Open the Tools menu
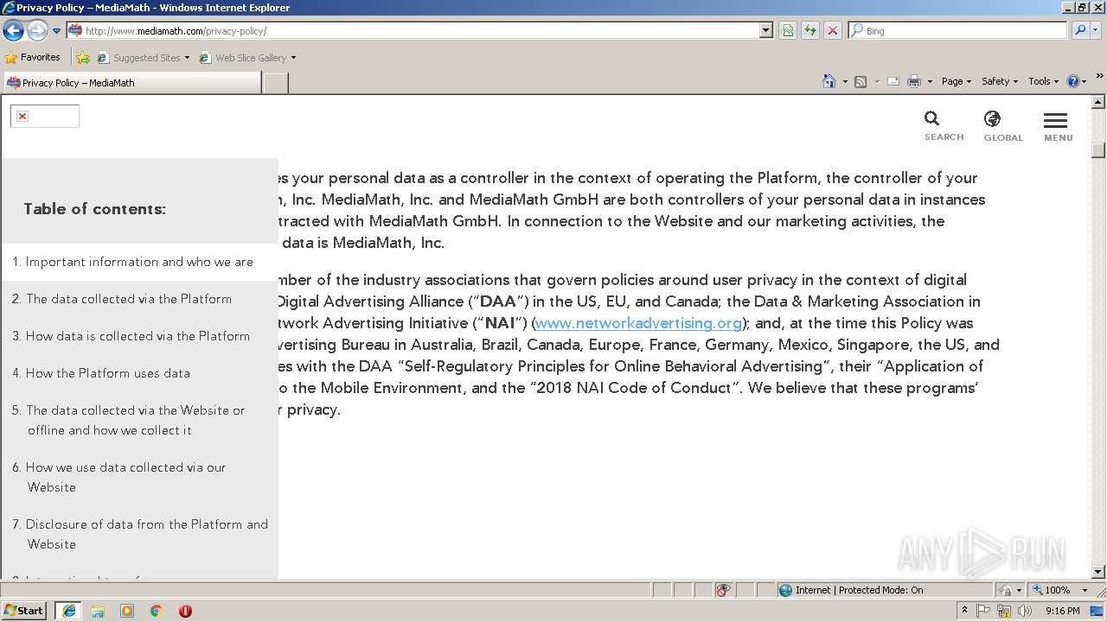The image size is (1107, 622). pos(1043,81)
